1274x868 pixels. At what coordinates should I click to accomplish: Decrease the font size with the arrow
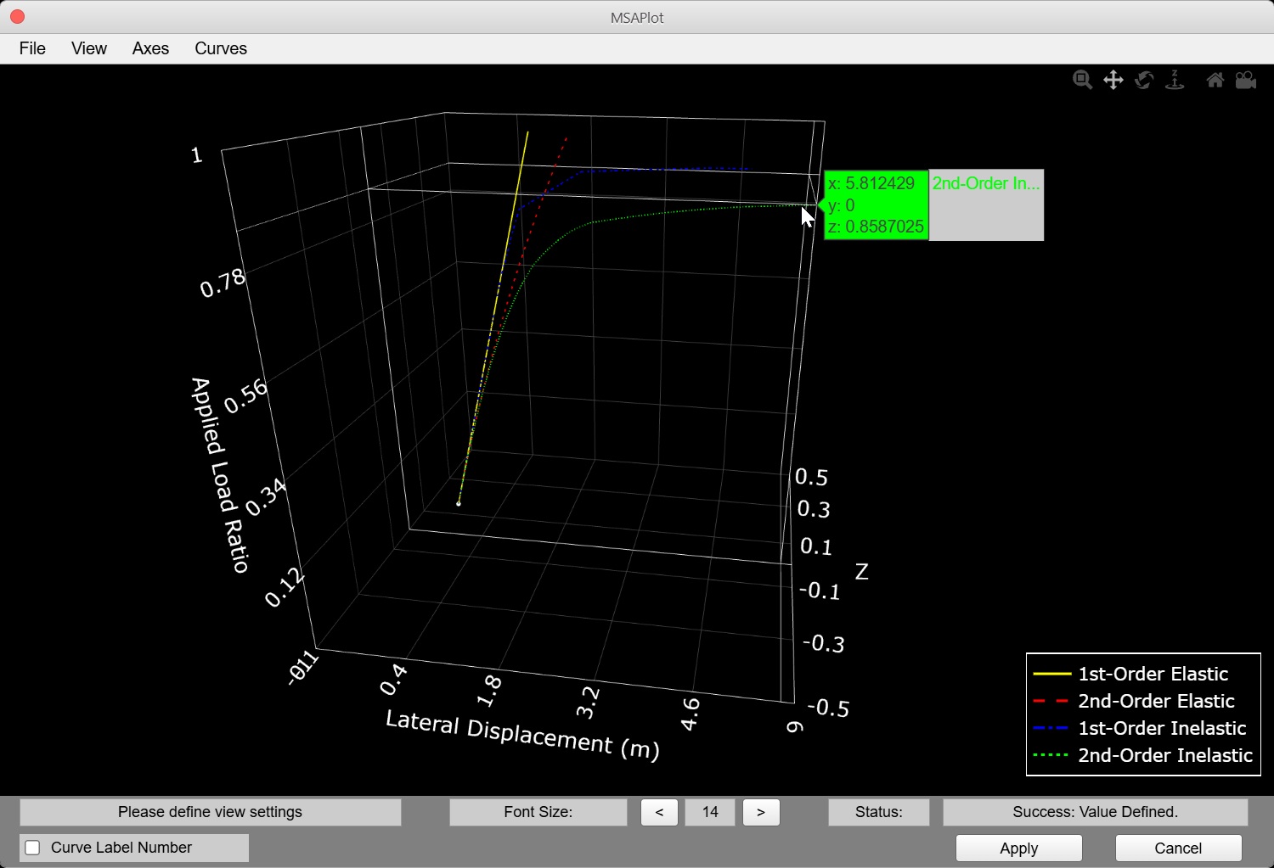click(659, 812)
